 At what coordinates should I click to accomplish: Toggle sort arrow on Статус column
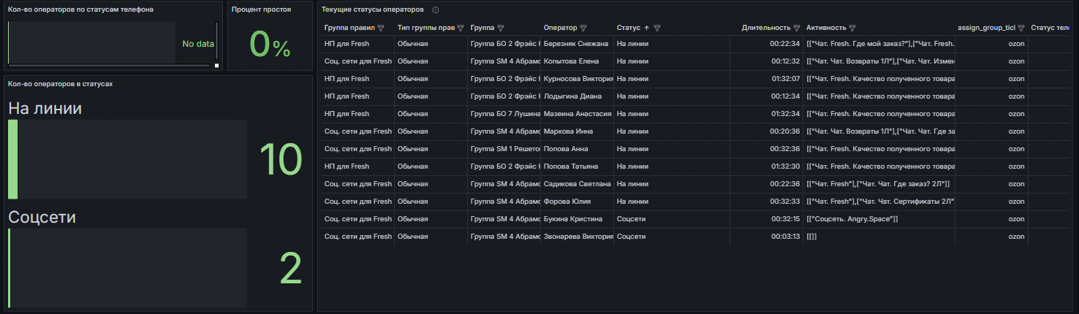pyautogui.click(x=646, y=28)
